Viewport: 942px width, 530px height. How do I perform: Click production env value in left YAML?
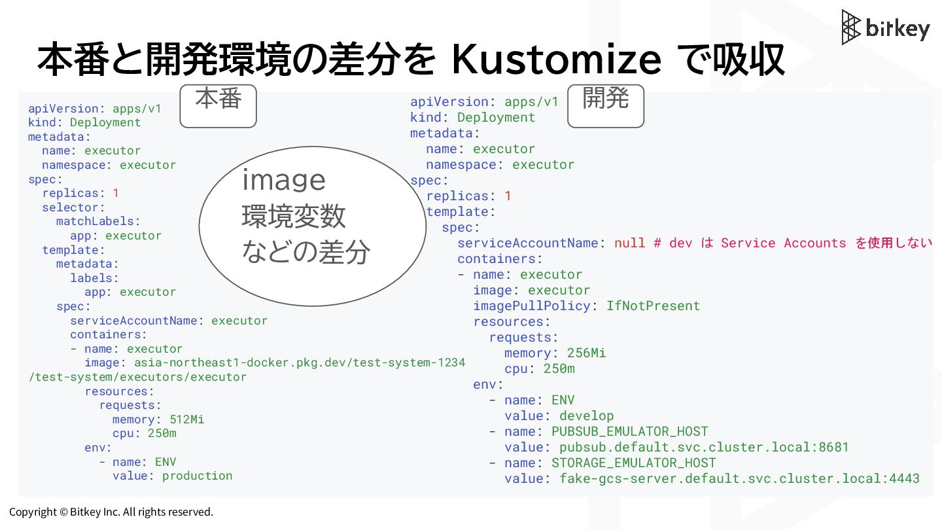197,476
